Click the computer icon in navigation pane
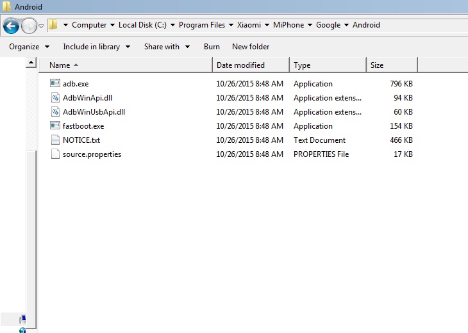 (22, 320)
